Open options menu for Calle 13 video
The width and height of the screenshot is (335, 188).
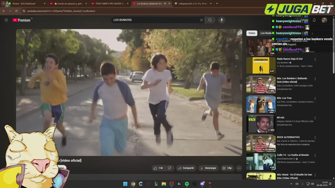(x=315, y=155)
